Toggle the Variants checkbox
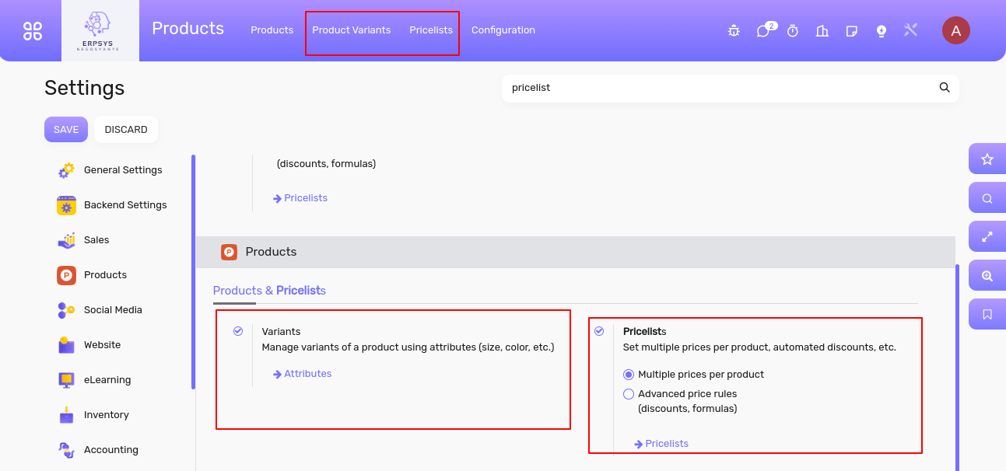1006x471 pixels. click(x=238, y=331)
